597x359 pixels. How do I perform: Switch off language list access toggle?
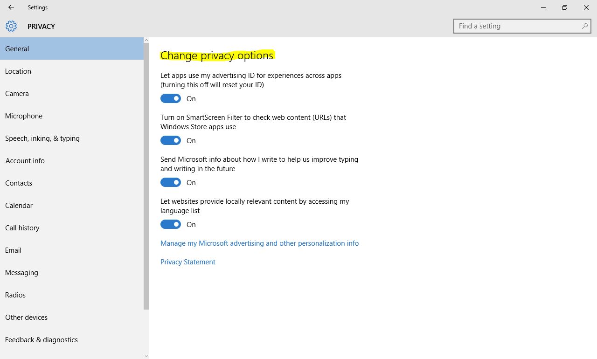point(171,224)
